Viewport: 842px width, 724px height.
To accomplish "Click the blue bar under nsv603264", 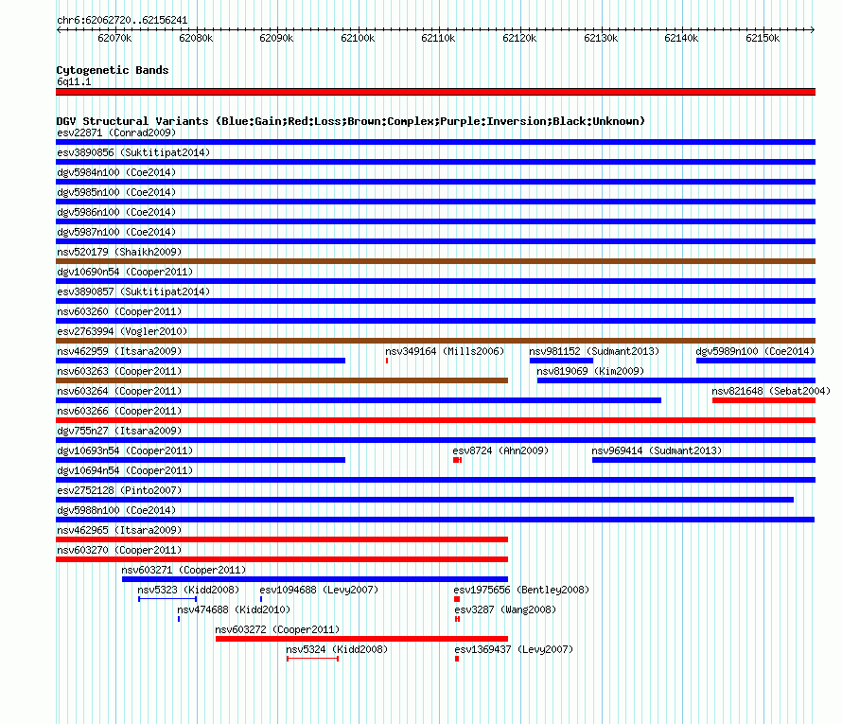I will tap(359, 400).
